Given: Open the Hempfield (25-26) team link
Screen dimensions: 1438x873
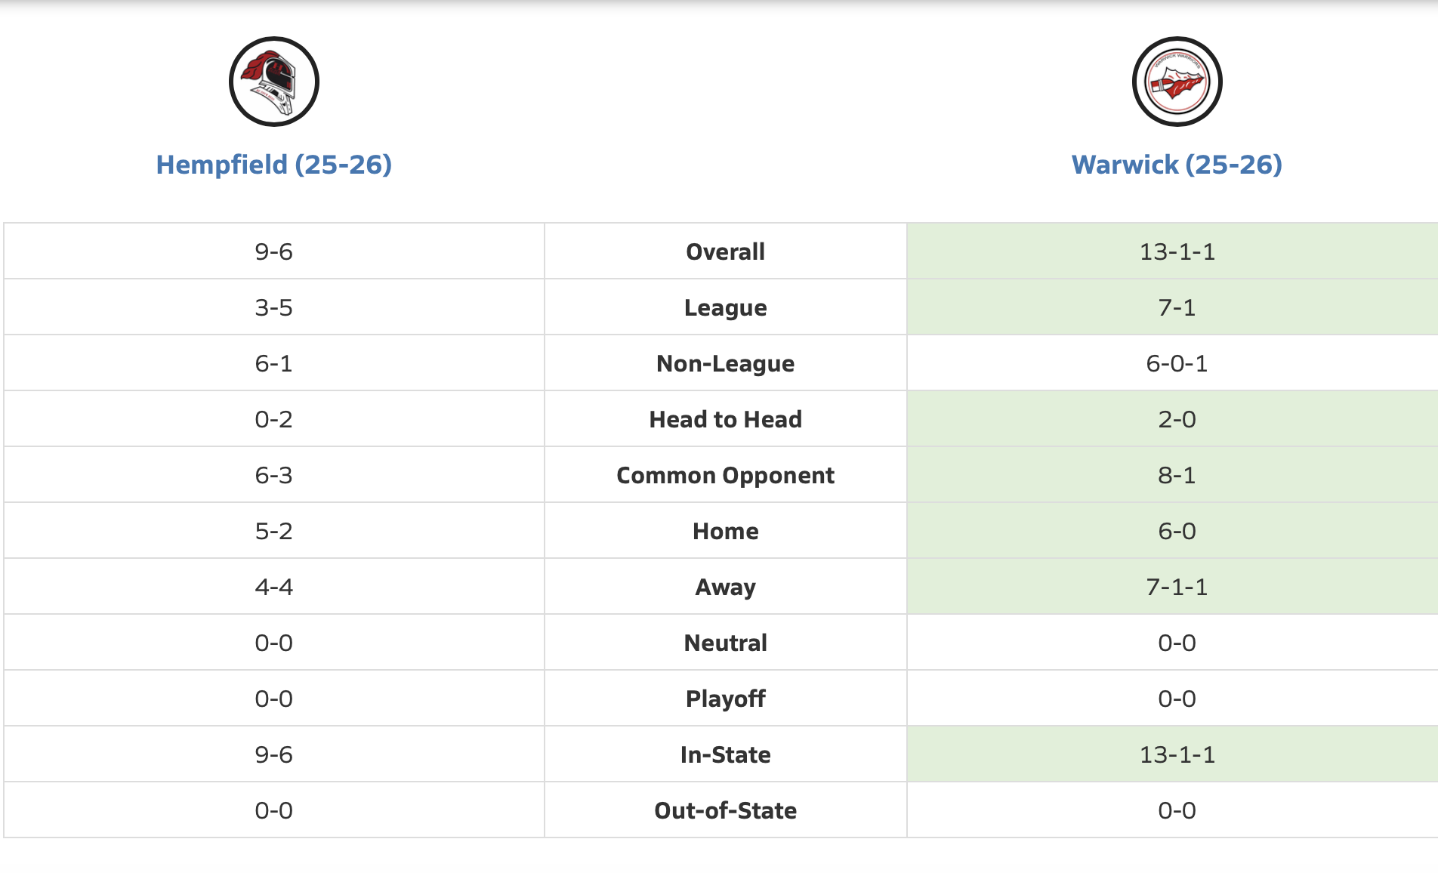Looking at the screenshot, I should coord(273,165).
